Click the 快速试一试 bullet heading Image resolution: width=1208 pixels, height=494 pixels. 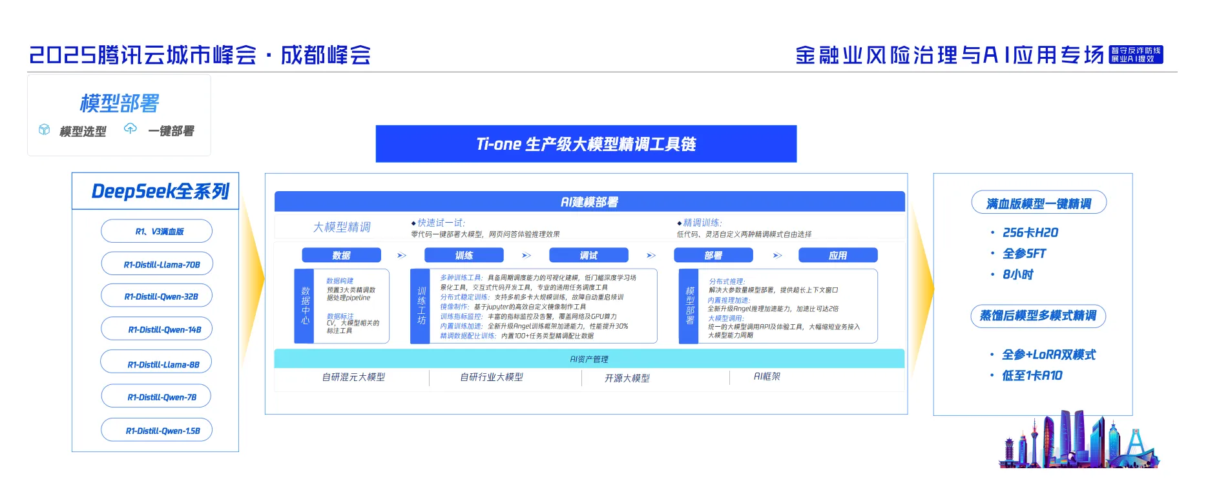[441, 223]
